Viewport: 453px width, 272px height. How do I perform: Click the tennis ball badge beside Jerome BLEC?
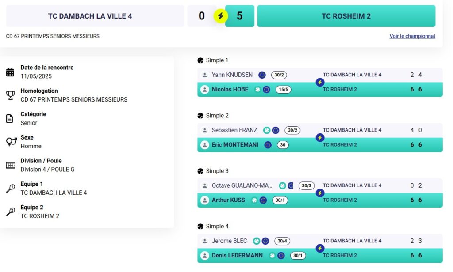click(x=256, y=241)
